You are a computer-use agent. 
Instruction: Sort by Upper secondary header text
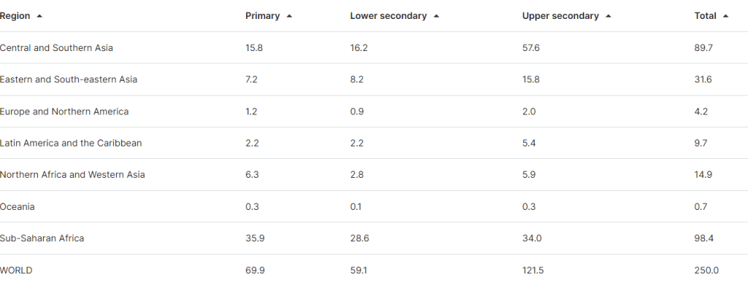560,16
